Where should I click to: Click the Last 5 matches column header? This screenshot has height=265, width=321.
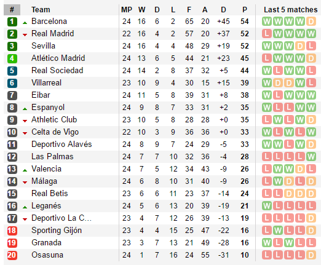(x=290, y=10)
